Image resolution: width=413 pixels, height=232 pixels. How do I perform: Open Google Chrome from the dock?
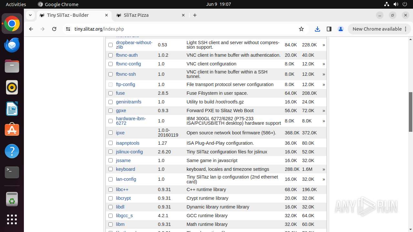tap(12, 24)
